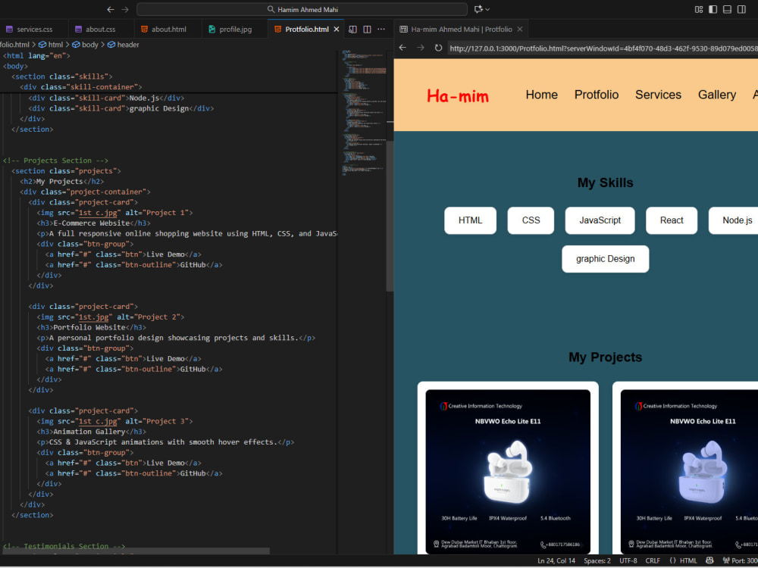Open More Actions ellipsis for the editor

[381, 29]
